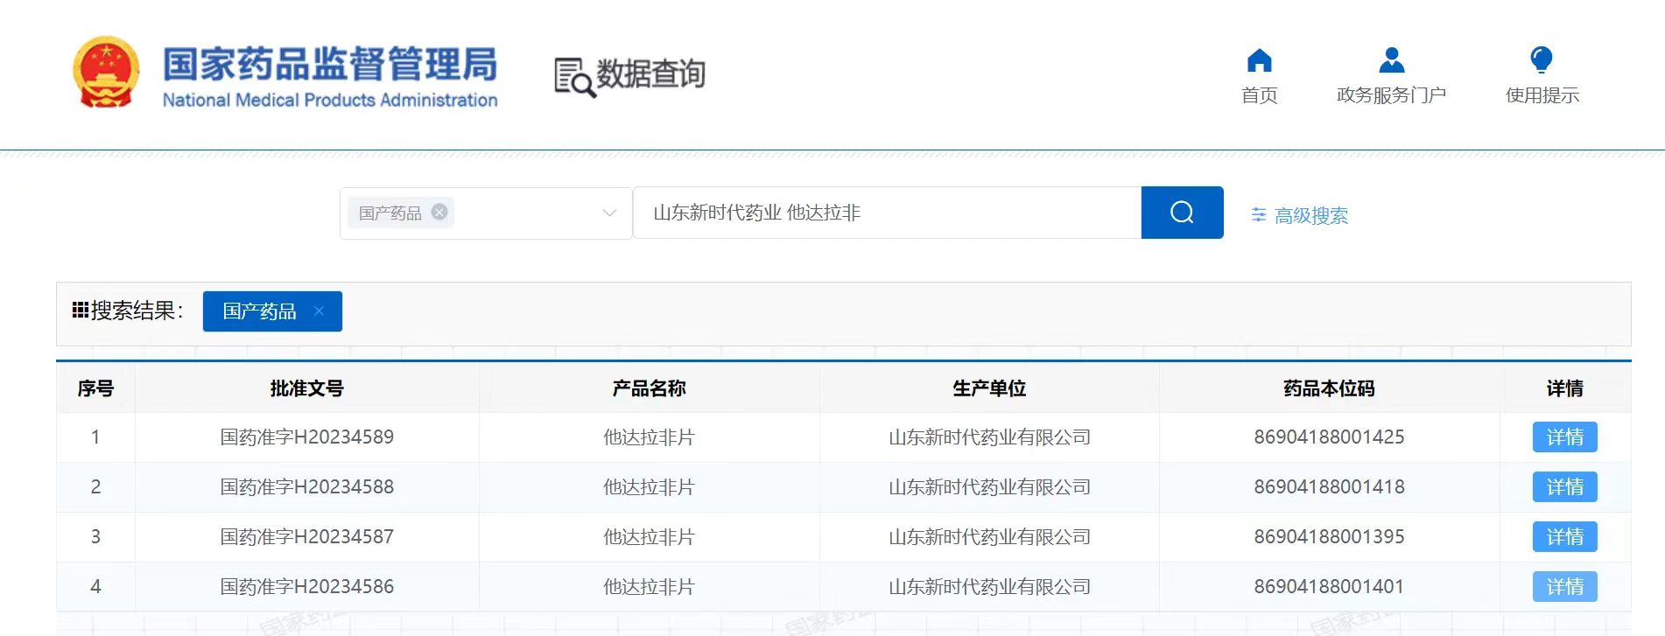Viewport: 1665px width, 636px height.
Task: Open the 使用提示 lightbulb icon
Action: tap(1542, 60)
